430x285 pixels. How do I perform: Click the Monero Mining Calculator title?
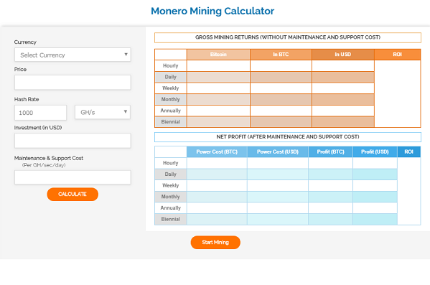(x=212, y=11)
